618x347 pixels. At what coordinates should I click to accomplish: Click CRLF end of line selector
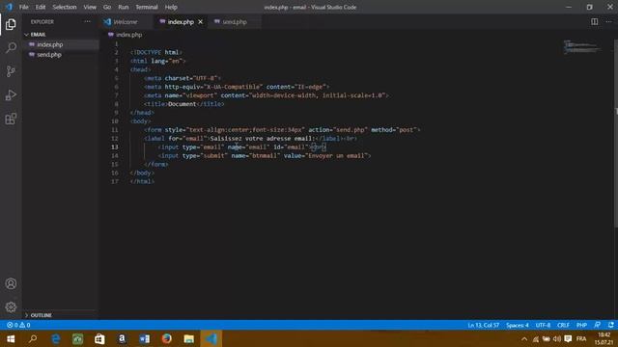click(x=563, y=325)
